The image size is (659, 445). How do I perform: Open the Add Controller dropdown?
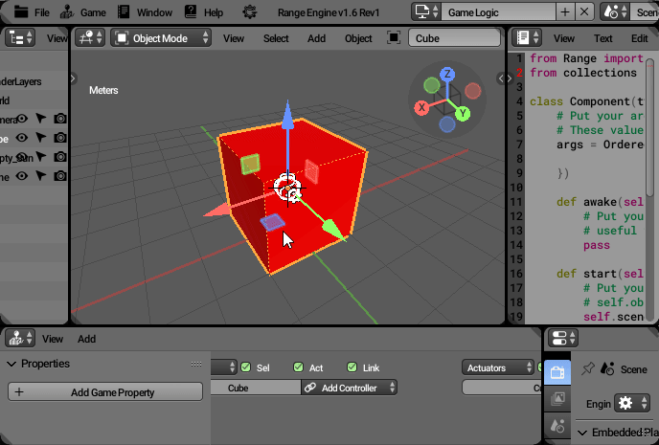(x=350, y=388)
